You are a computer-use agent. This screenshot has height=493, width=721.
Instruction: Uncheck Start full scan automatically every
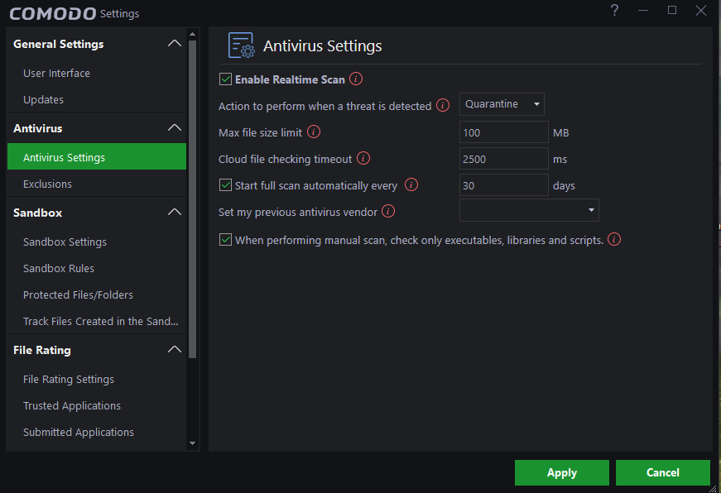tap(225, 185)
